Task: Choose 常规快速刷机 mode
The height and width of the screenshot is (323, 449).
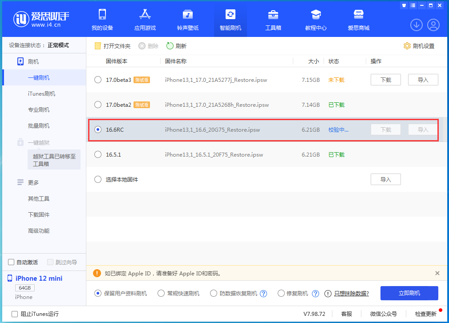Action: (x=161, y=293)
